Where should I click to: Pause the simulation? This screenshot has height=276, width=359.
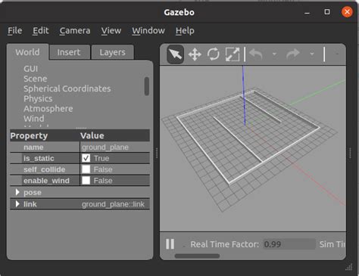pyautogui.click(x=170, y=244)
